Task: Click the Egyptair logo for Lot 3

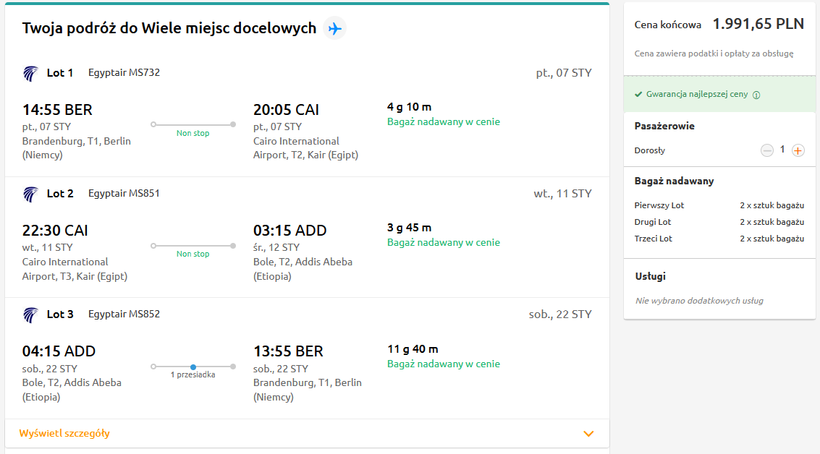Action: [30, 315]
